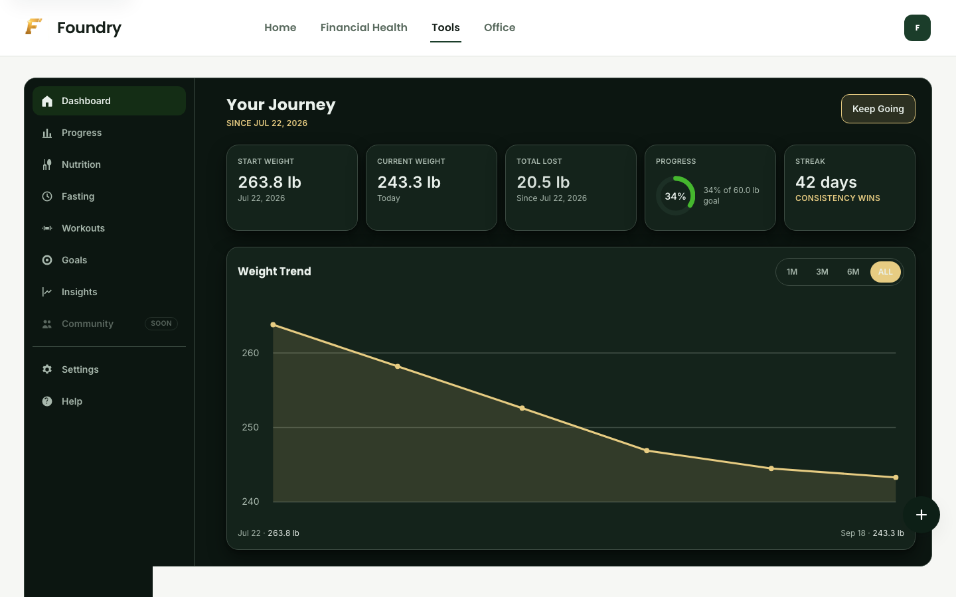Open Workouts via the dumbbell icon

(x=47, y=228)
